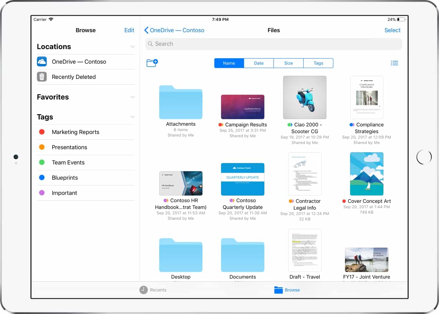The height and width of the screenshot is (314, 439).
Task: Tap the Browse folder icon in bottom bar
Action: tap(278, 290)
